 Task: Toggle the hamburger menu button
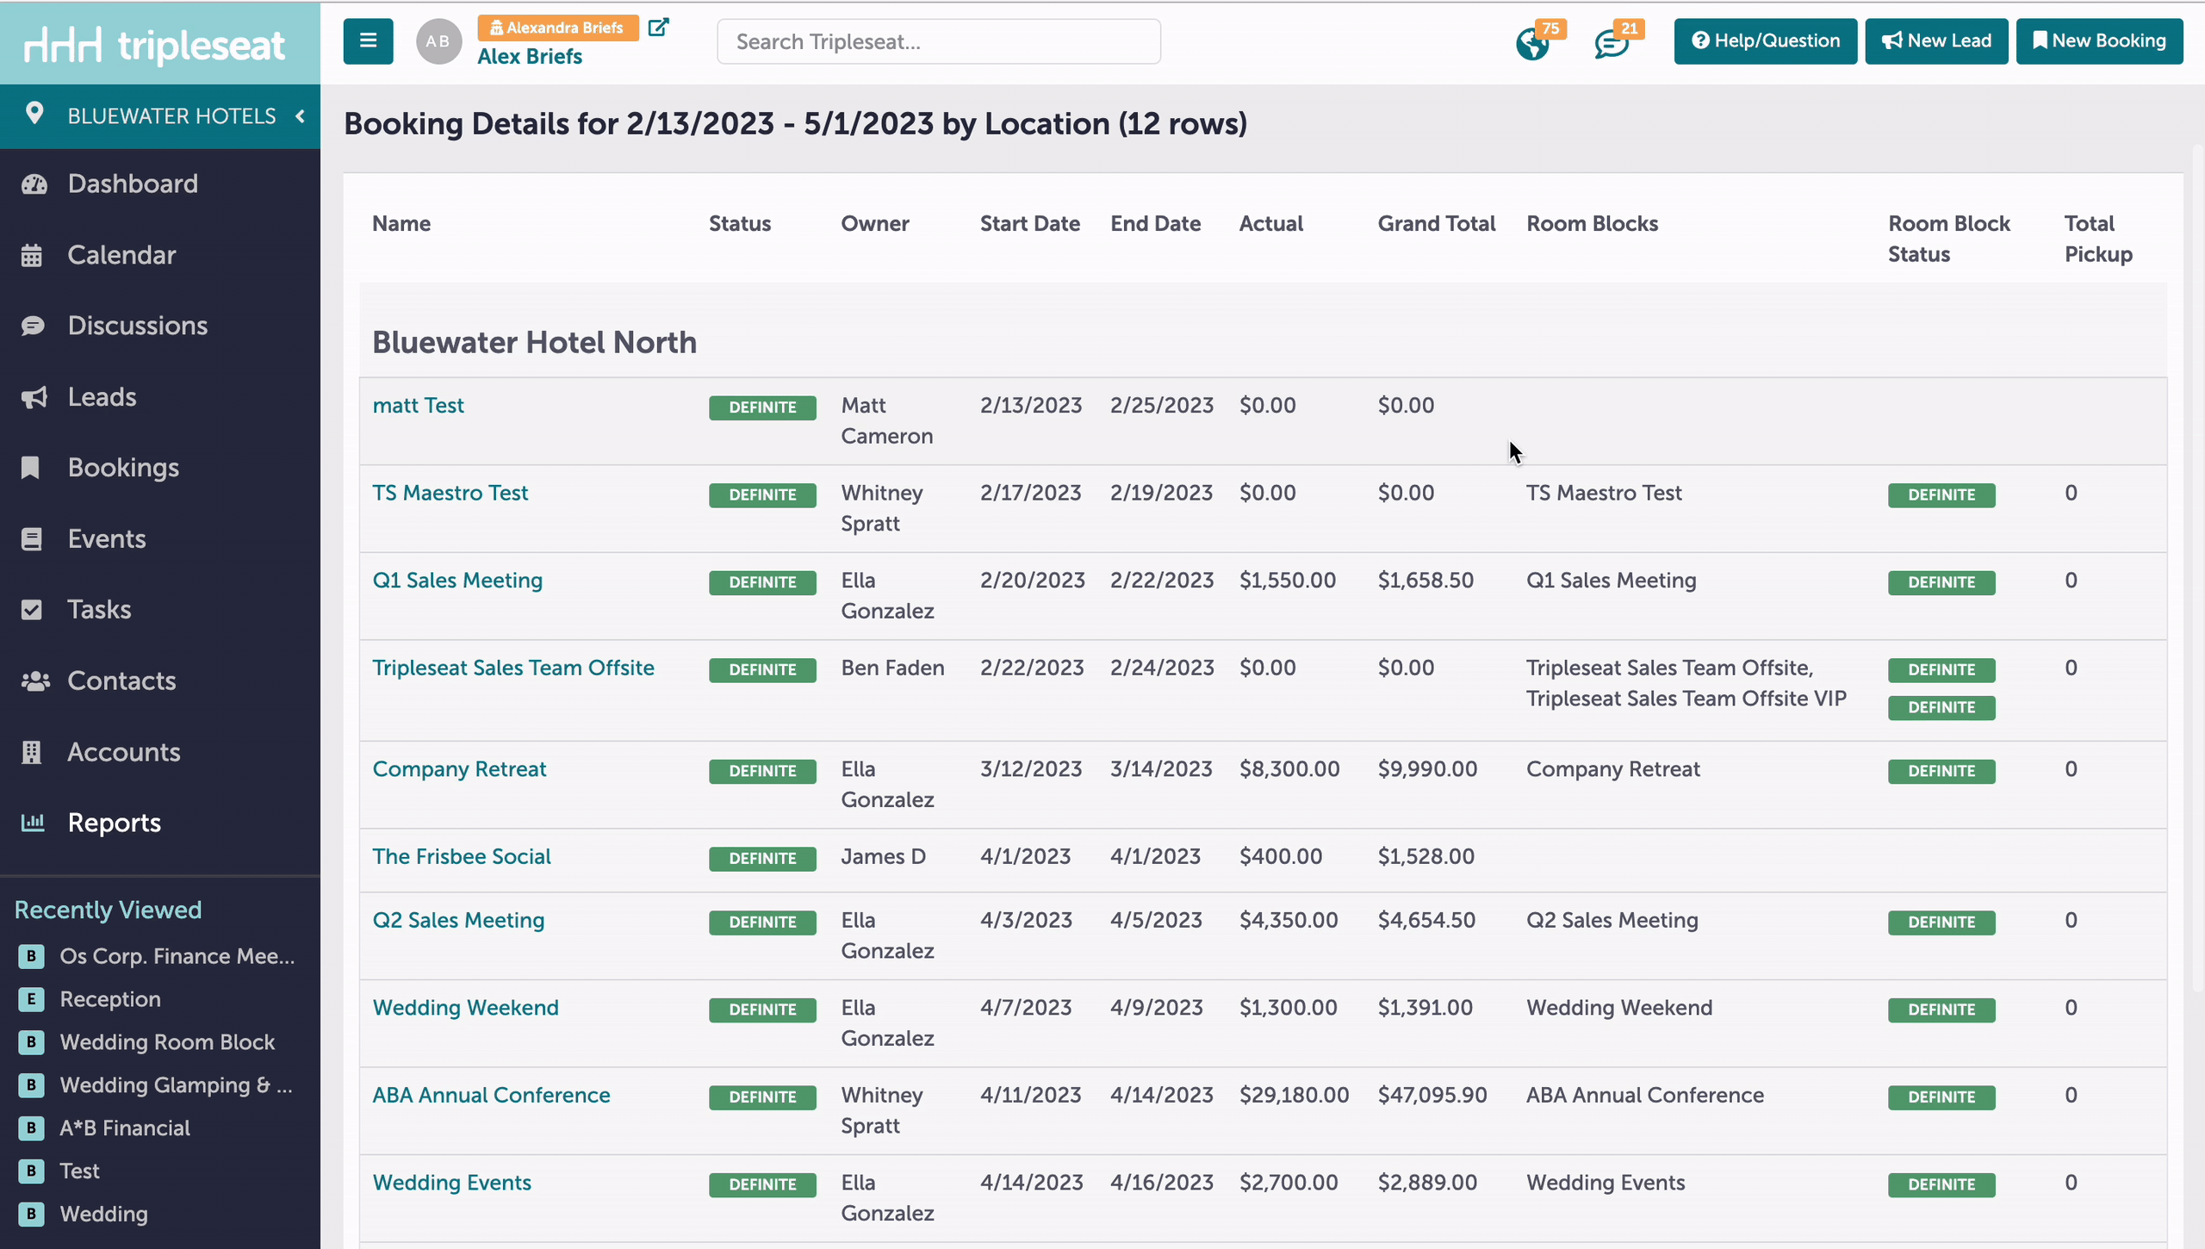(x=368, y=41)
